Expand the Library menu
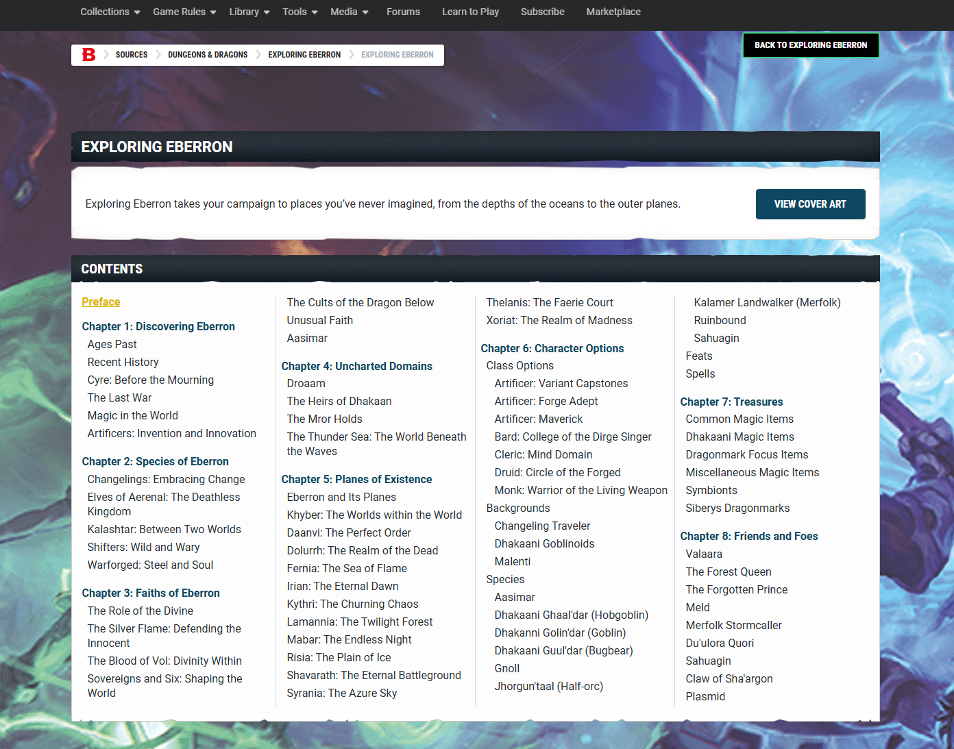 [x=249, y=12]
